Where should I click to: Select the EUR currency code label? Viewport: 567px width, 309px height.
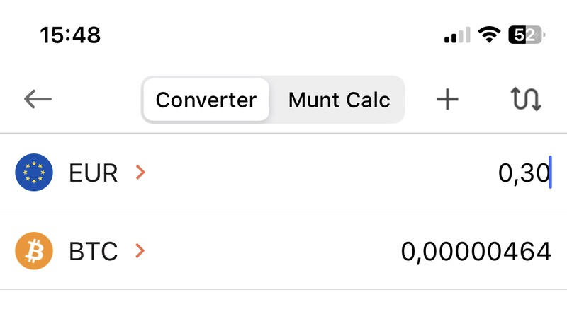click(x=93, y=173)
